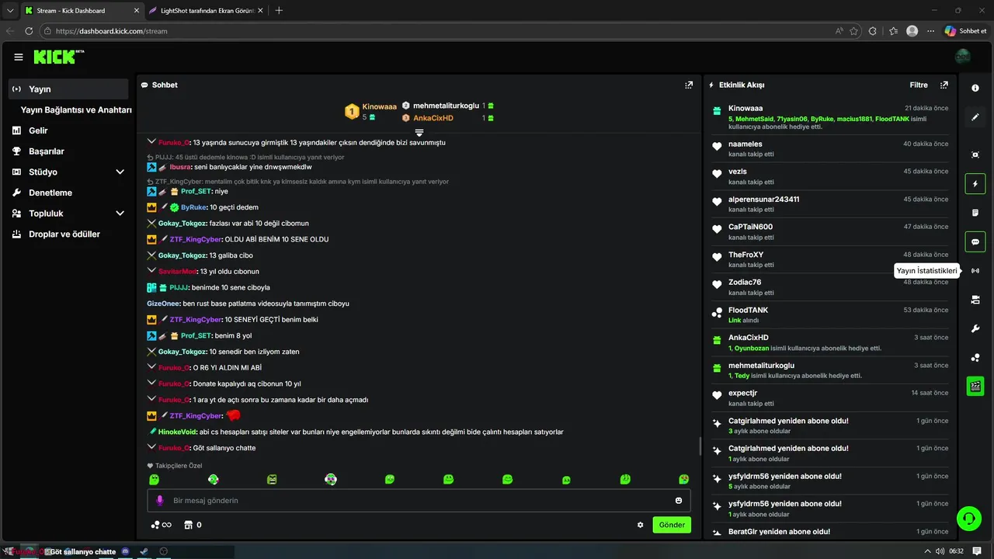The image size is (994, 559).
Task: Toggle the chat bubble panel icon in sidebar
Action: 975,241
